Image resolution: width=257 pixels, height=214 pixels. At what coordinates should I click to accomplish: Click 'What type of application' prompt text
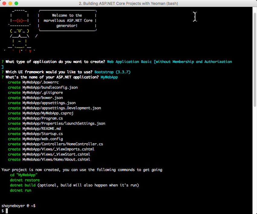55,62
